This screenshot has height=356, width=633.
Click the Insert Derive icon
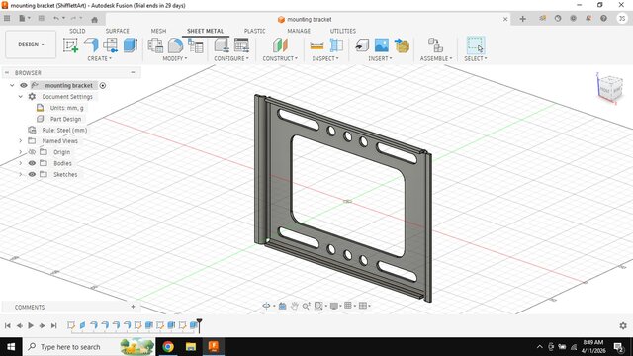362,45
